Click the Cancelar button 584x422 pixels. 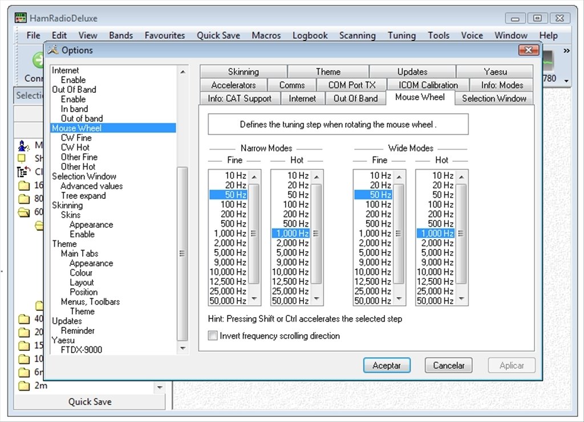[448, 366]
